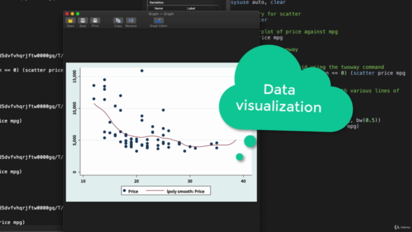Select the Name column header in Variables

[158, 8]
